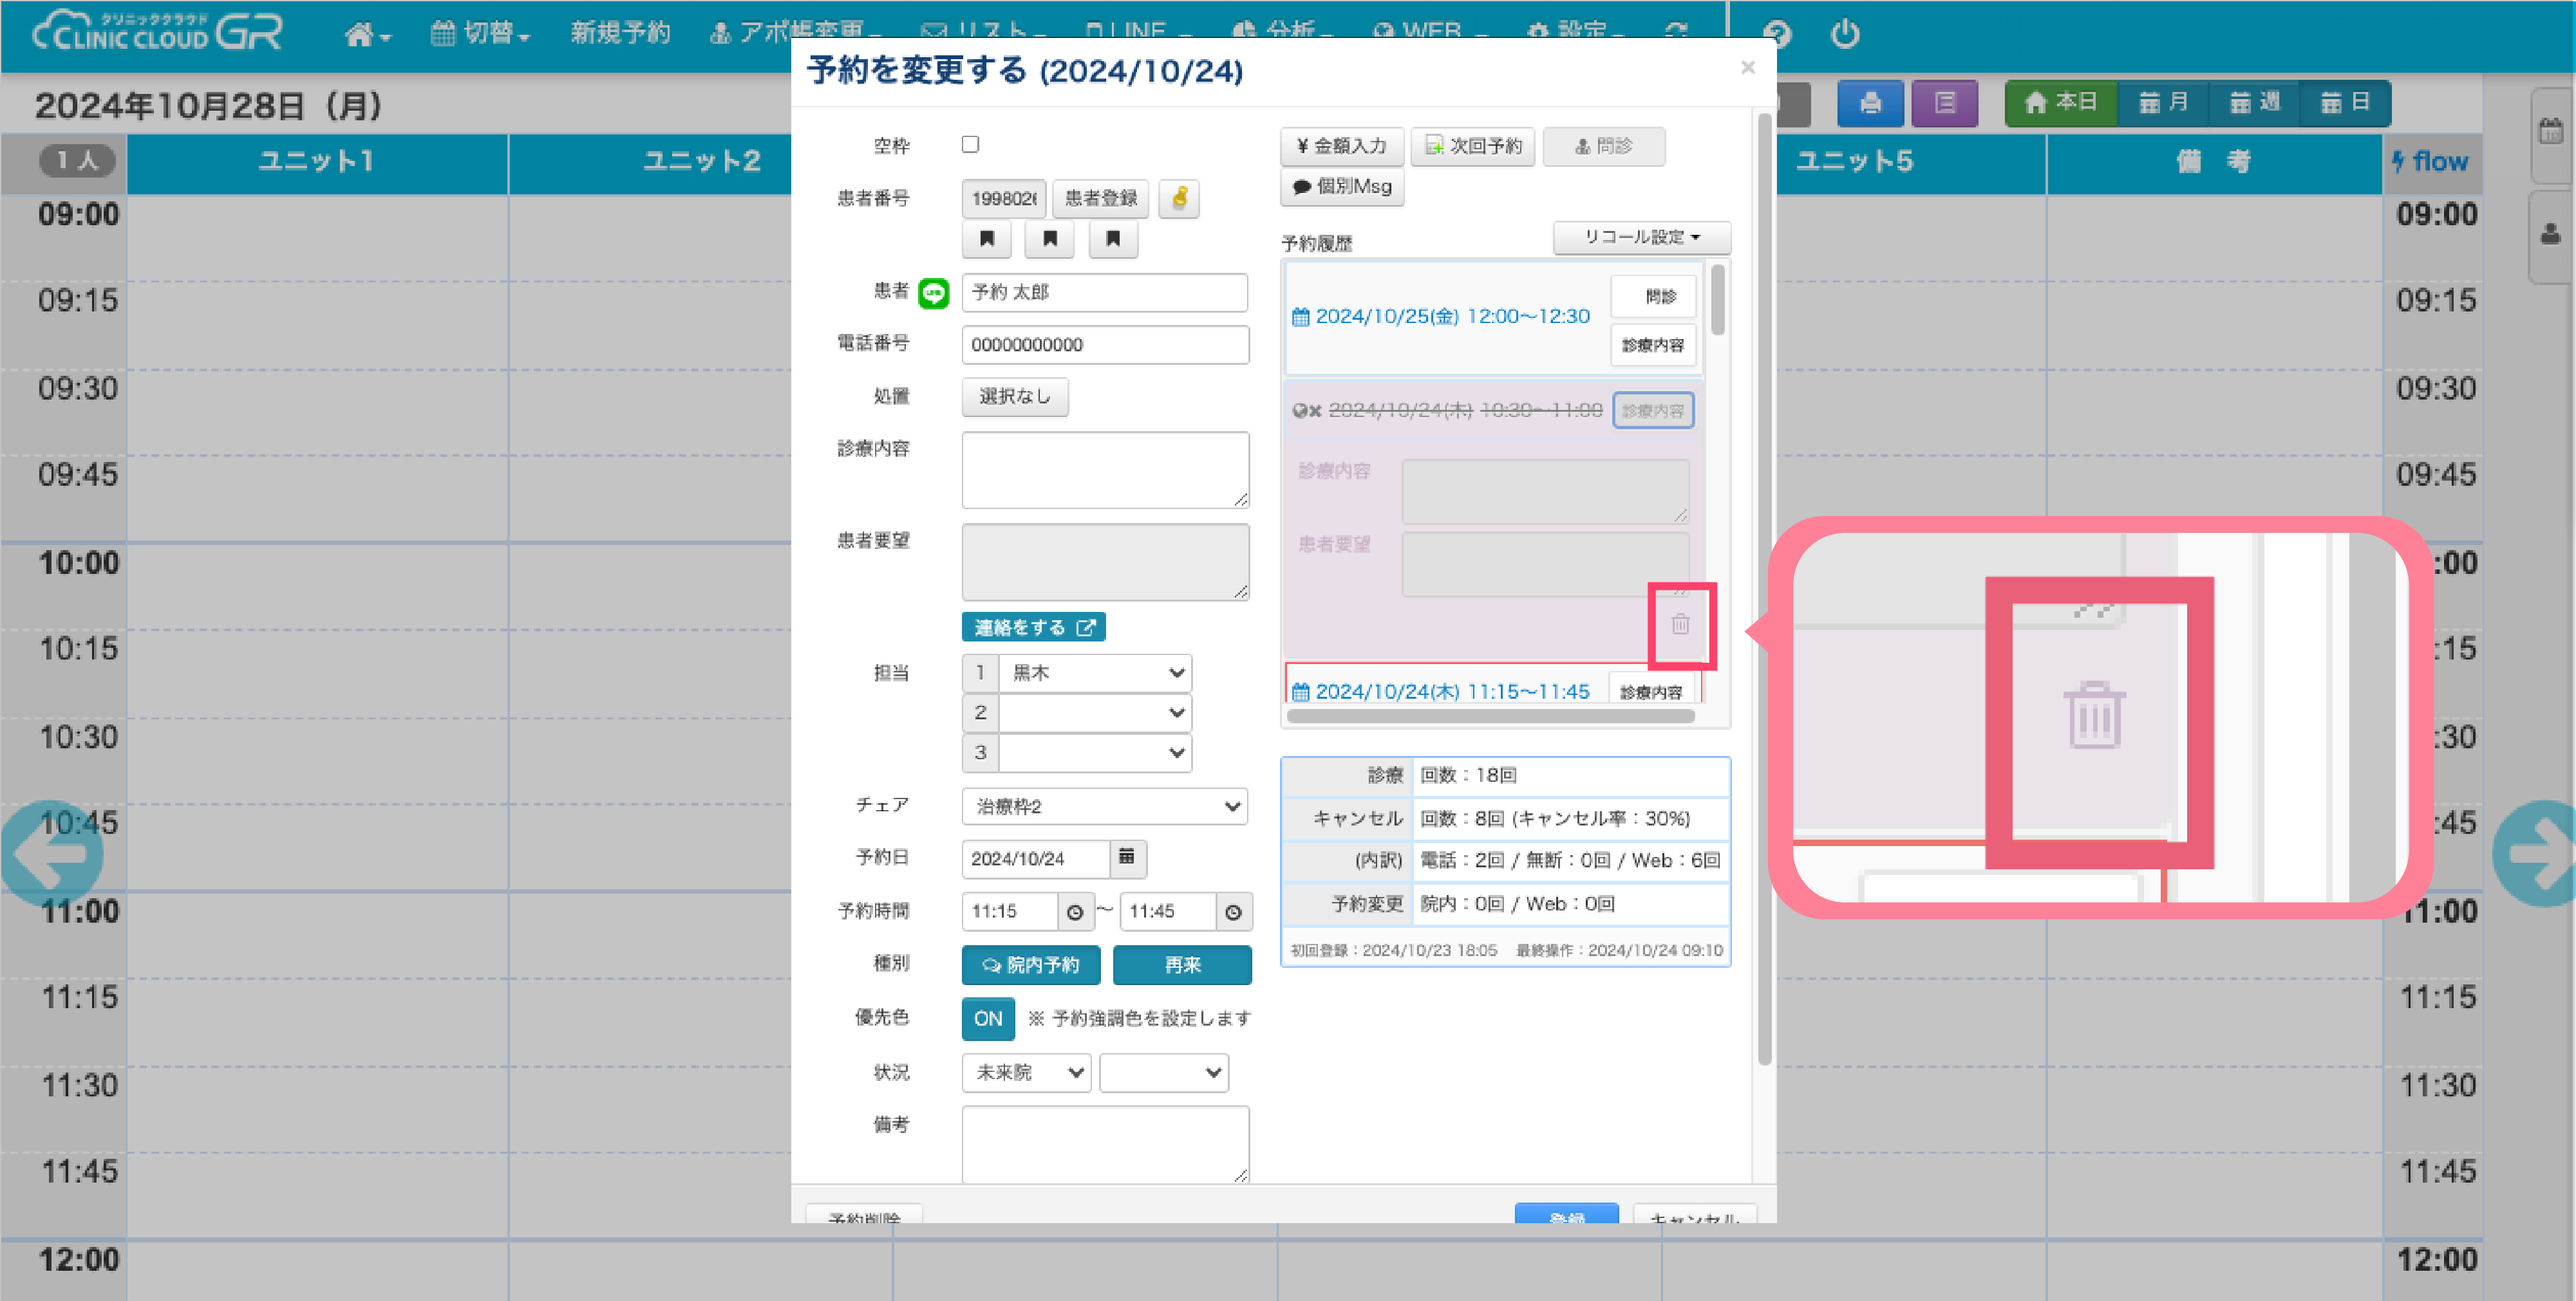This screenshot has height=1301, width=2576.
Task: Click the 連絡をする link button
Action: click(1033, 627)
